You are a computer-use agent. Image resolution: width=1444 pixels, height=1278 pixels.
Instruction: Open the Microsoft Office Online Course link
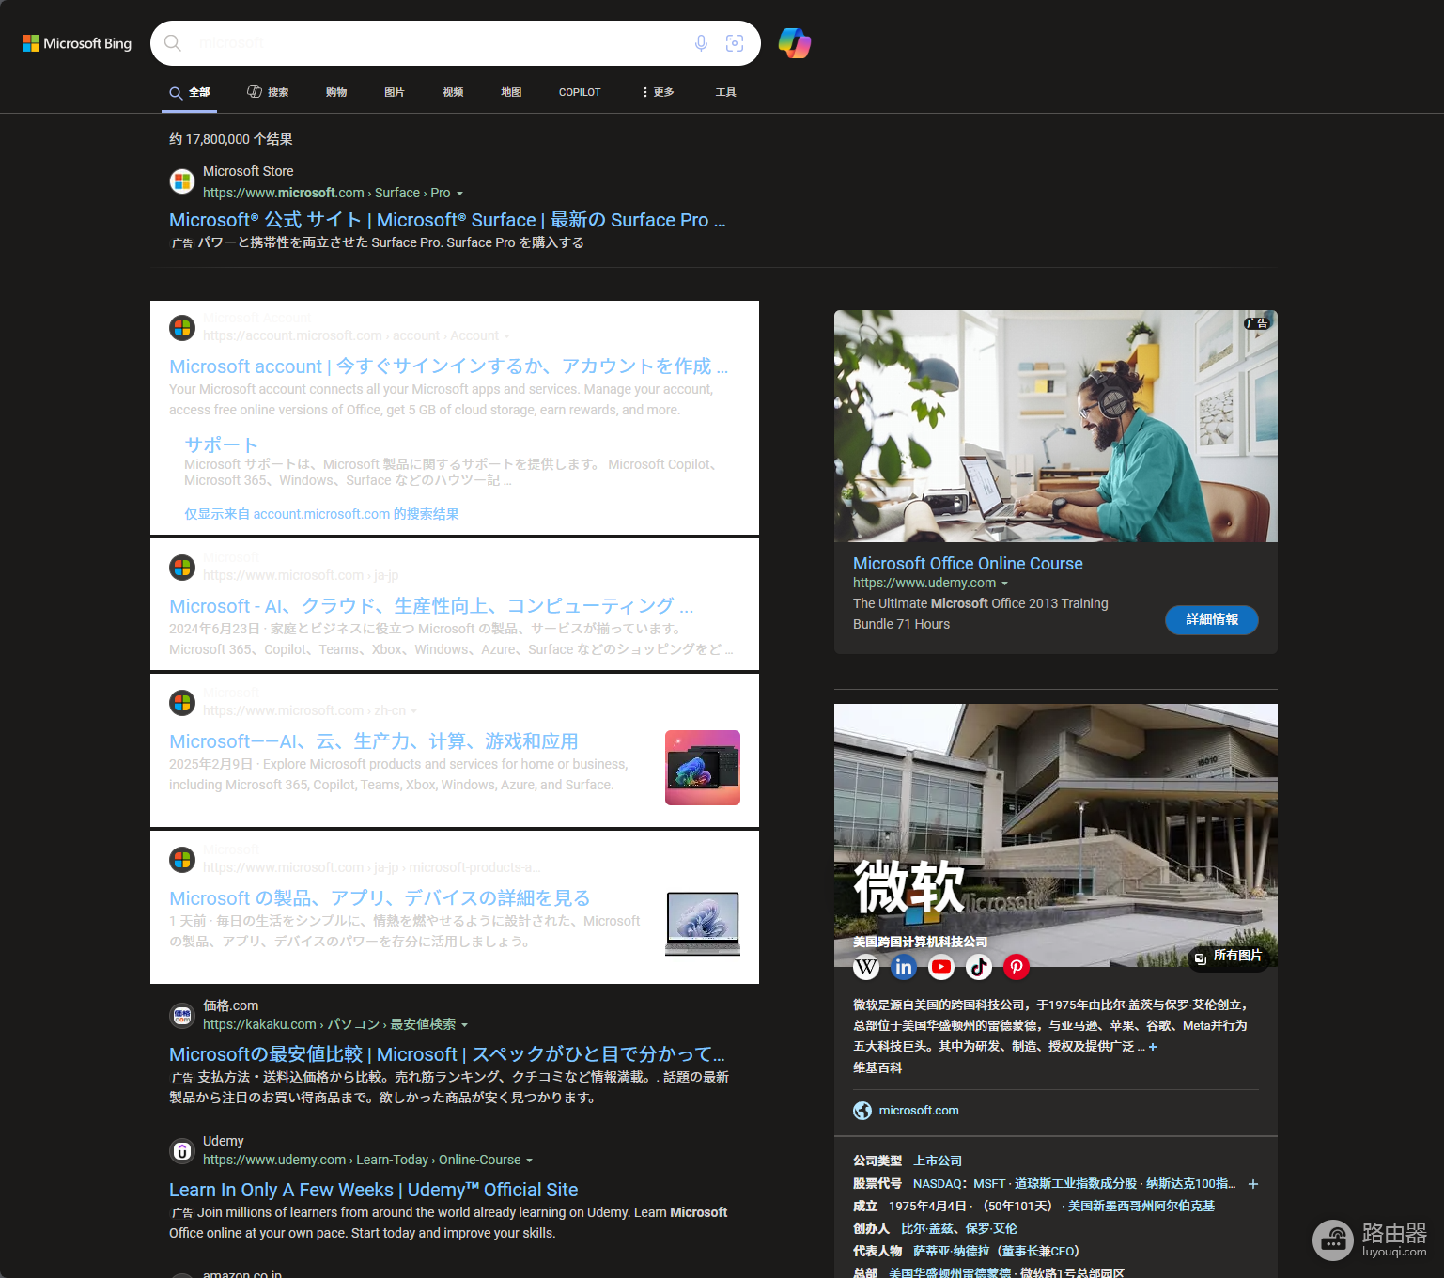[x=968, y=564]
